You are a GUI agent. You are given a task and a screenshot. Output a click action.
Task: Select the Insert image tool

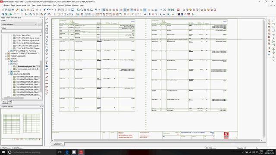[47, 66]
